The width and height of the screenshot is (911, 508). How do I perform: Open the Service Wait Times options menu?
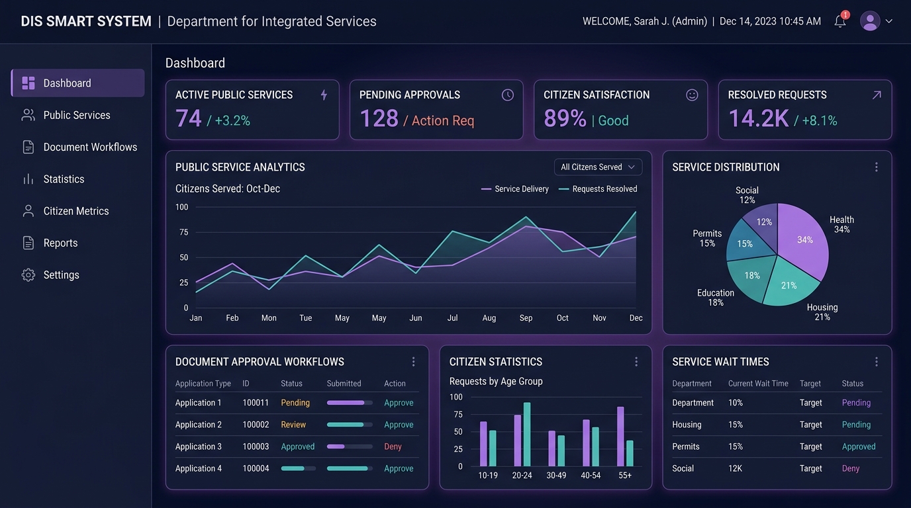pyautogui.click(x=877, y=362)
